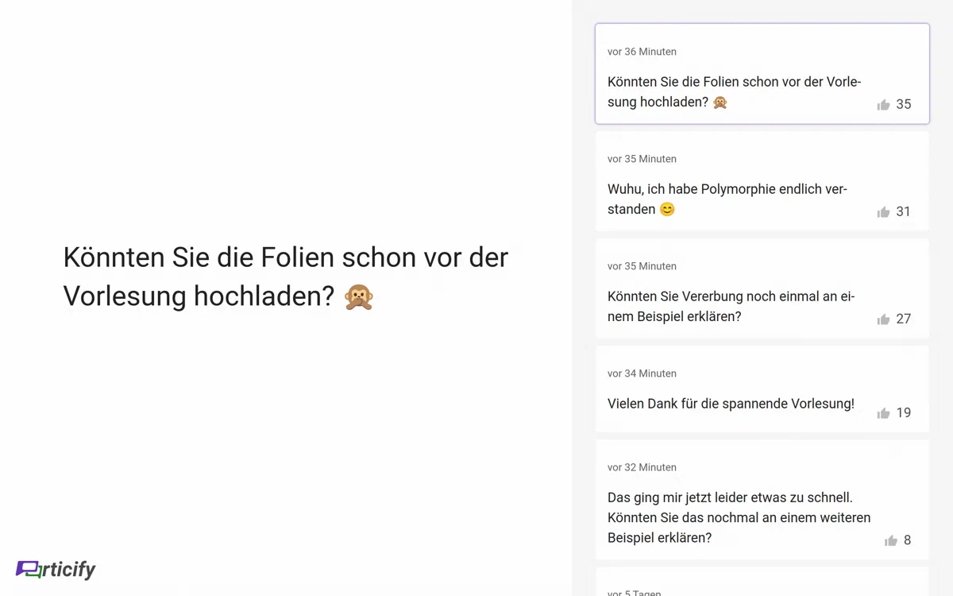This screenshot has height=596, width=953.
Task: Click the Particify logo
Action: point(56,569)
